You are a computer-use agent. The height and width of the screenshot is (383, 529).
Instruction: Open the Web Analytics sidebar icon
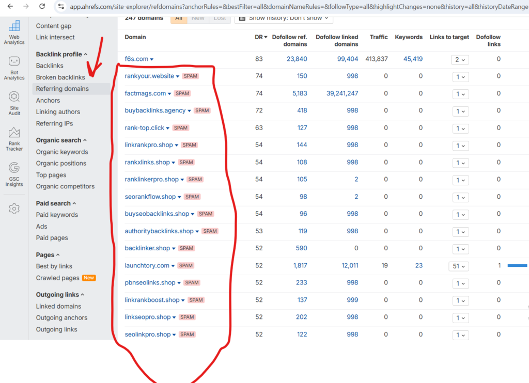click(x=14, y=33)
